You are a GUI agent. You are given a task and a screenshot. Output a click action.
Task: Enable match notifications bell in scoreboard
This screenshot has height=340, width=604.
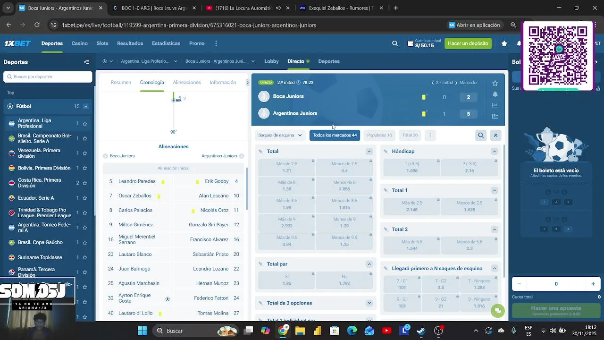495,94
